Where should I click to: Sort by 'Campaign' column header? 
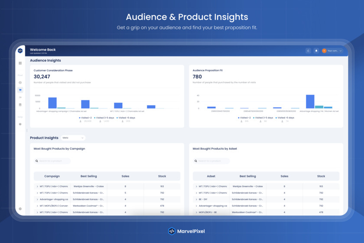(x=52, y=176)
